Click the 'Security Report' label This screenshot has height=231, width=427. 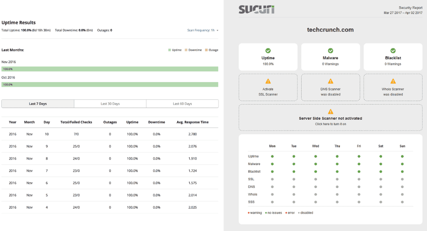point(411,8)
